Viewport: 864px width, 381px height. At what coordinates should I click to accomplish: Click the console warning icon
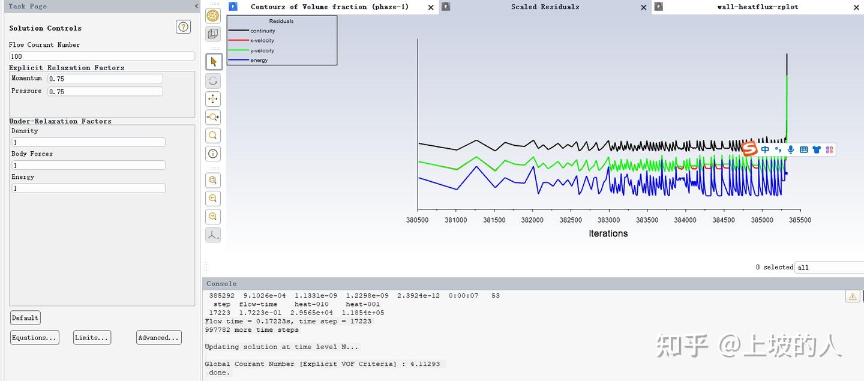[852, 296]
